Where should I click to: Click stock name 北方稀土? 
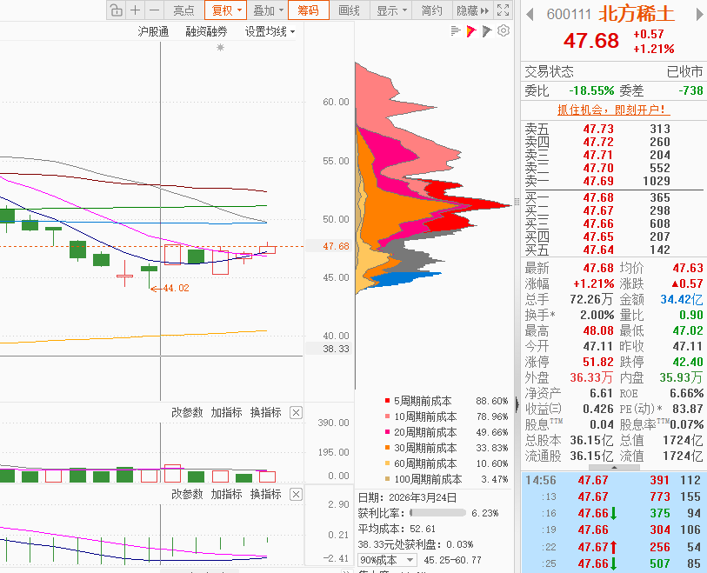click(x=637, y=15)
